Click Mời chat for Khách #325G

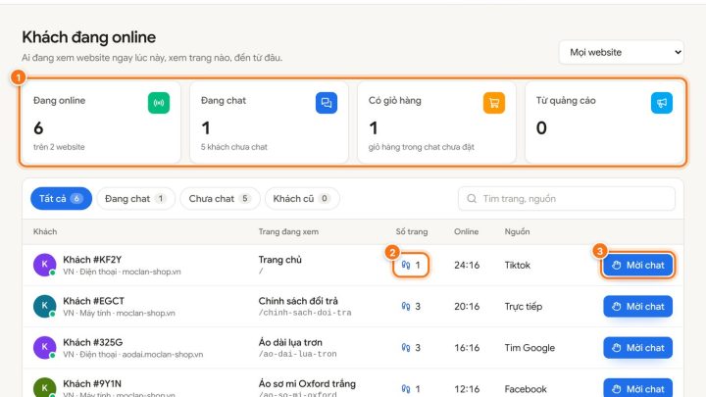click(637, 348)
